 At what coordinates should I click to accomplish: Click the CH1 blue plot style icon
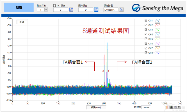point(158,20)
